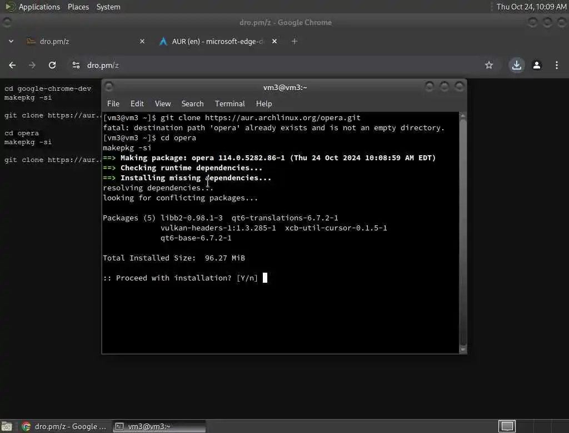Go back in Chrome history
569x433 pixels.
(12, 65)
